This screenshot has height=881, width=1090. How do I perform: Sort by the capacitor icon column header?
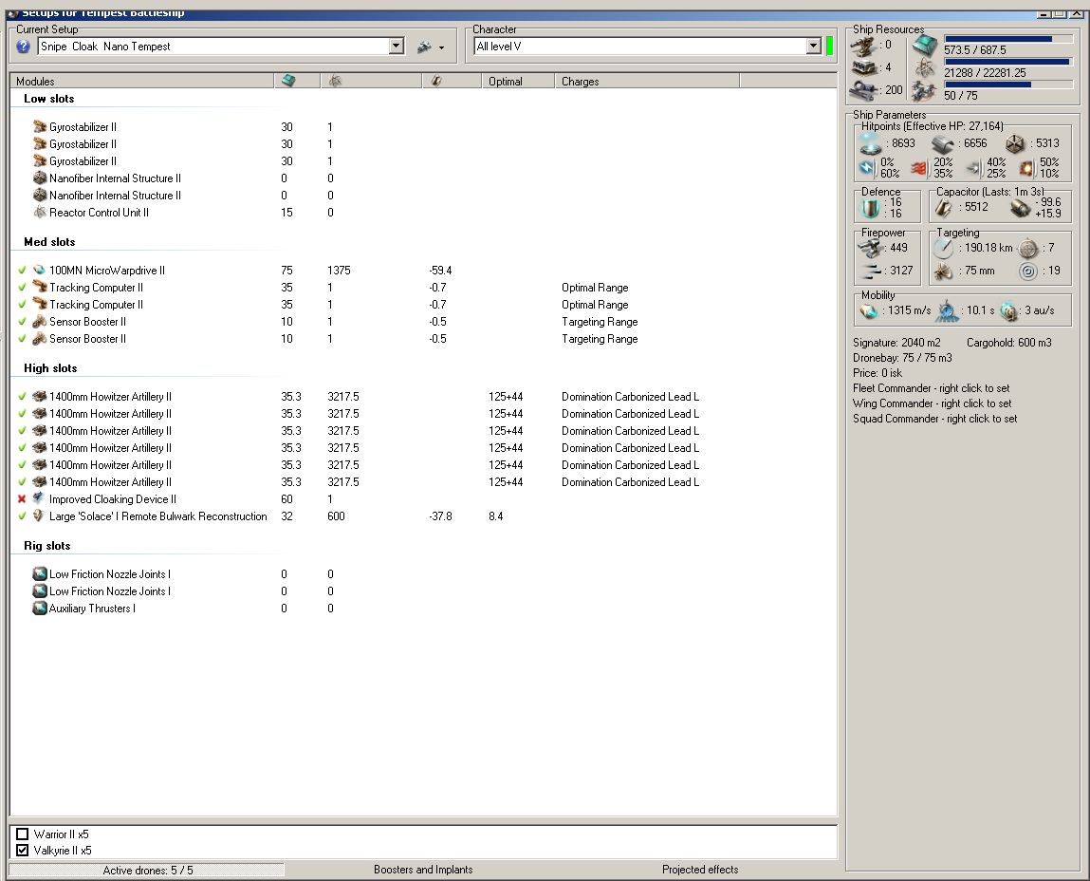coord(452,82)
